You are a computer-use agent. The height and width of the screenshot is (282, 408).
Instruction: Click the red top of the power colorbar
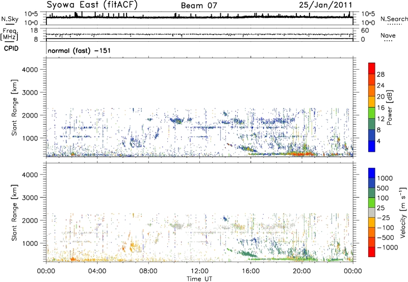tap(372, 69)
